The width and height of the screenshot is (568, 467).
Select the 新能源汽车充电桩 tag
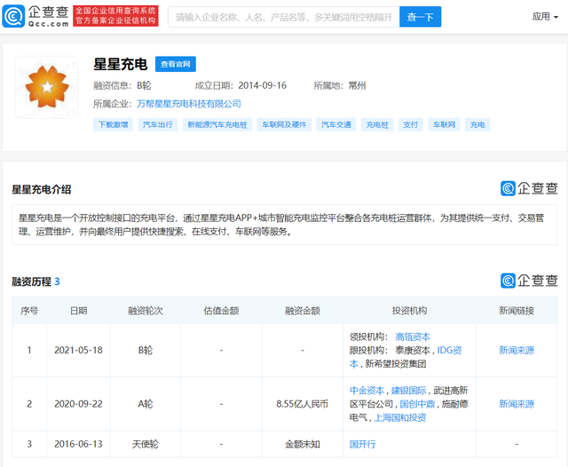tap(217, 125)
